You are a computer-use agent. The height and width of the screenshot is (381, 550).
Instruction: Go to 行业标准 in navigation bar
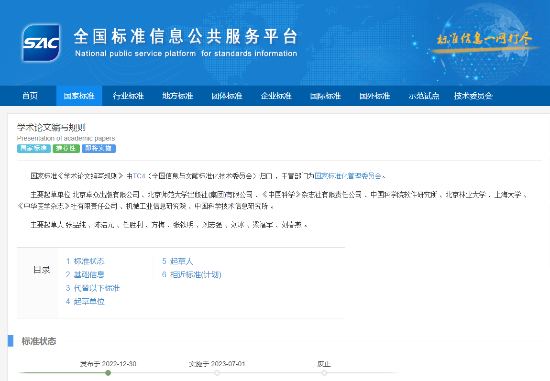pyautogui.click(x=128, y=96)
